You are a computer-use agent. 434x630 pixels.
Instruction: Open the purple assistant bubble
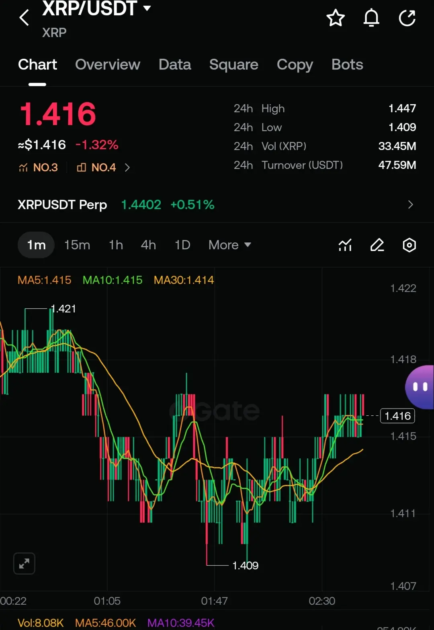pyautogui.click(x=420, y=387)
